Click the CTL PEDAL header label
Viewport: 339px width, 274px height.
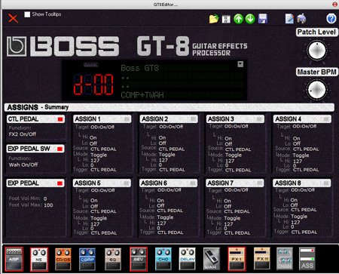23,119
